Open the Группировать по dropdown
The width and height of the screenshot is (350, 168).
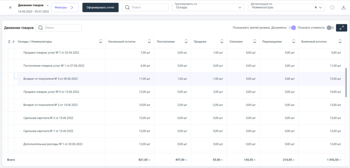(x=208, y=7)
